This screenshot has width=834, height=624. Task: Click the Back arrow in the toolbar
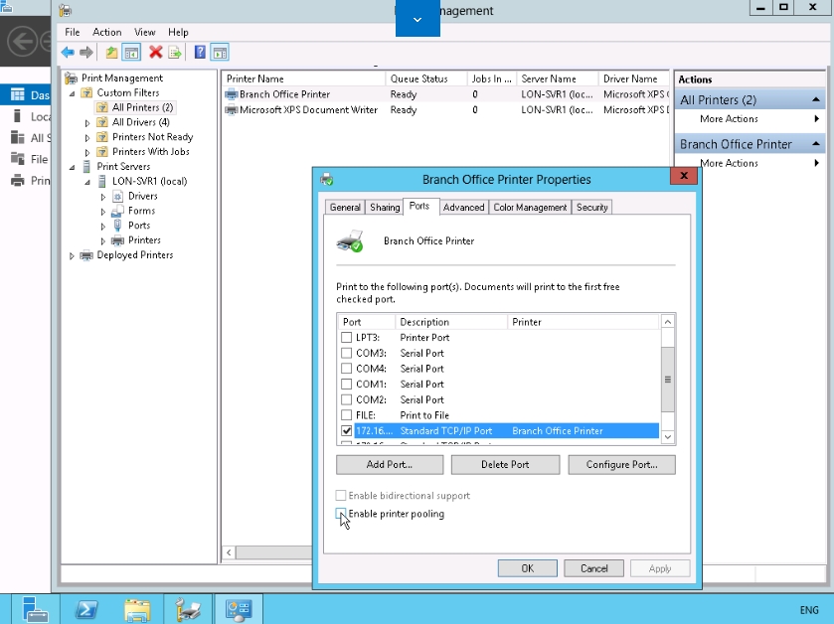(x=68, y=53)
